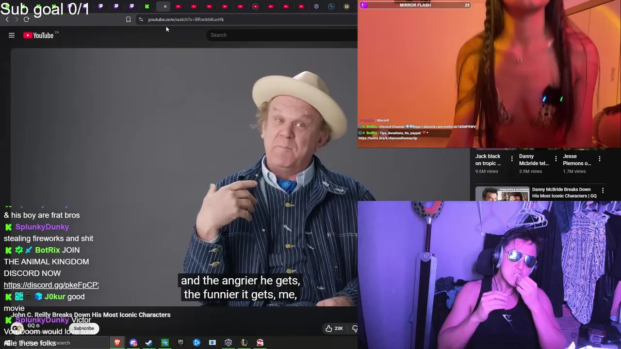Click the video title John C. Reilly Breaks Down

coord(91,315)
